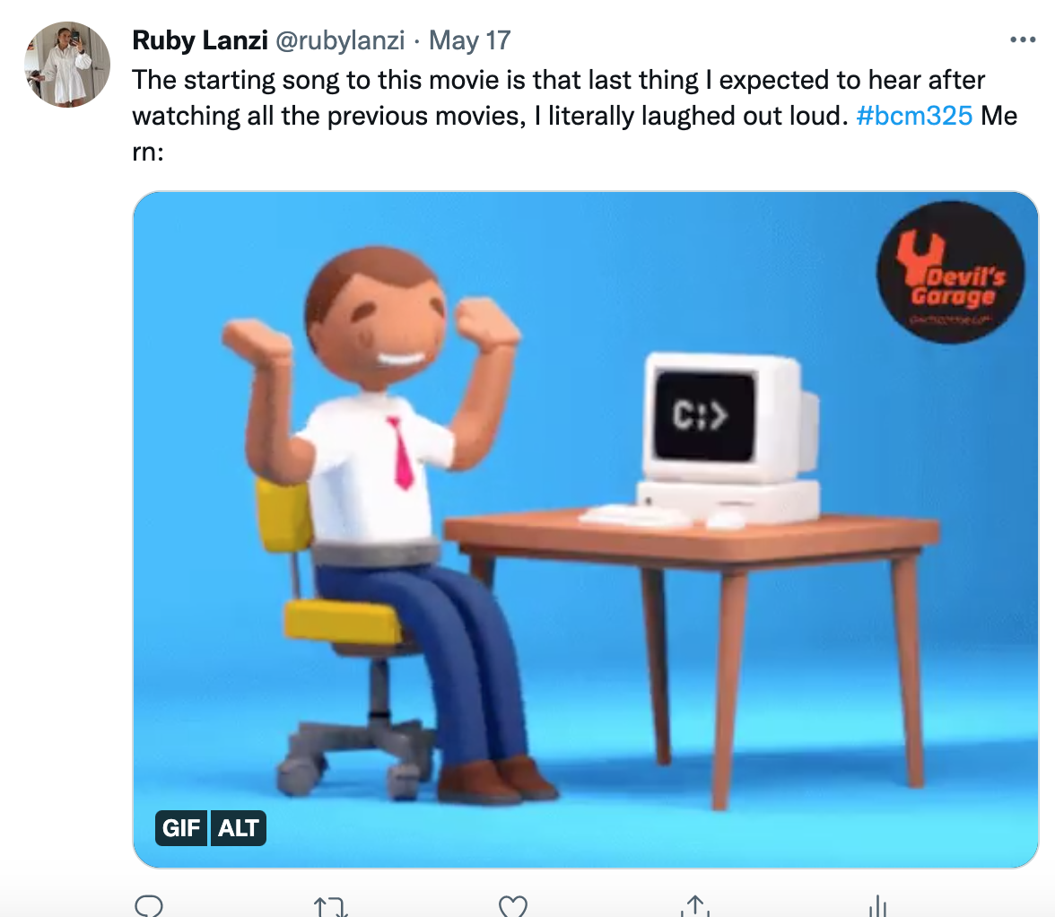Screen dimensions: 1055x917
Task: Open the share options upload icon
Action: coord(695,906)
